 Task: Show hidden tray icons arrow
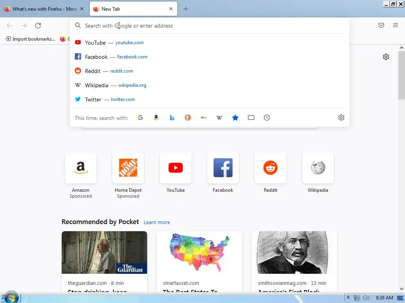348,297
